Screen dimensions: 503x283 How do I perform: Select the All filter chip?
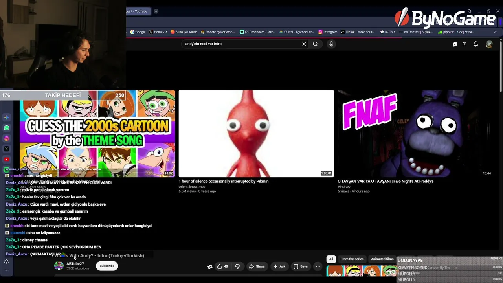pos(331,259)
